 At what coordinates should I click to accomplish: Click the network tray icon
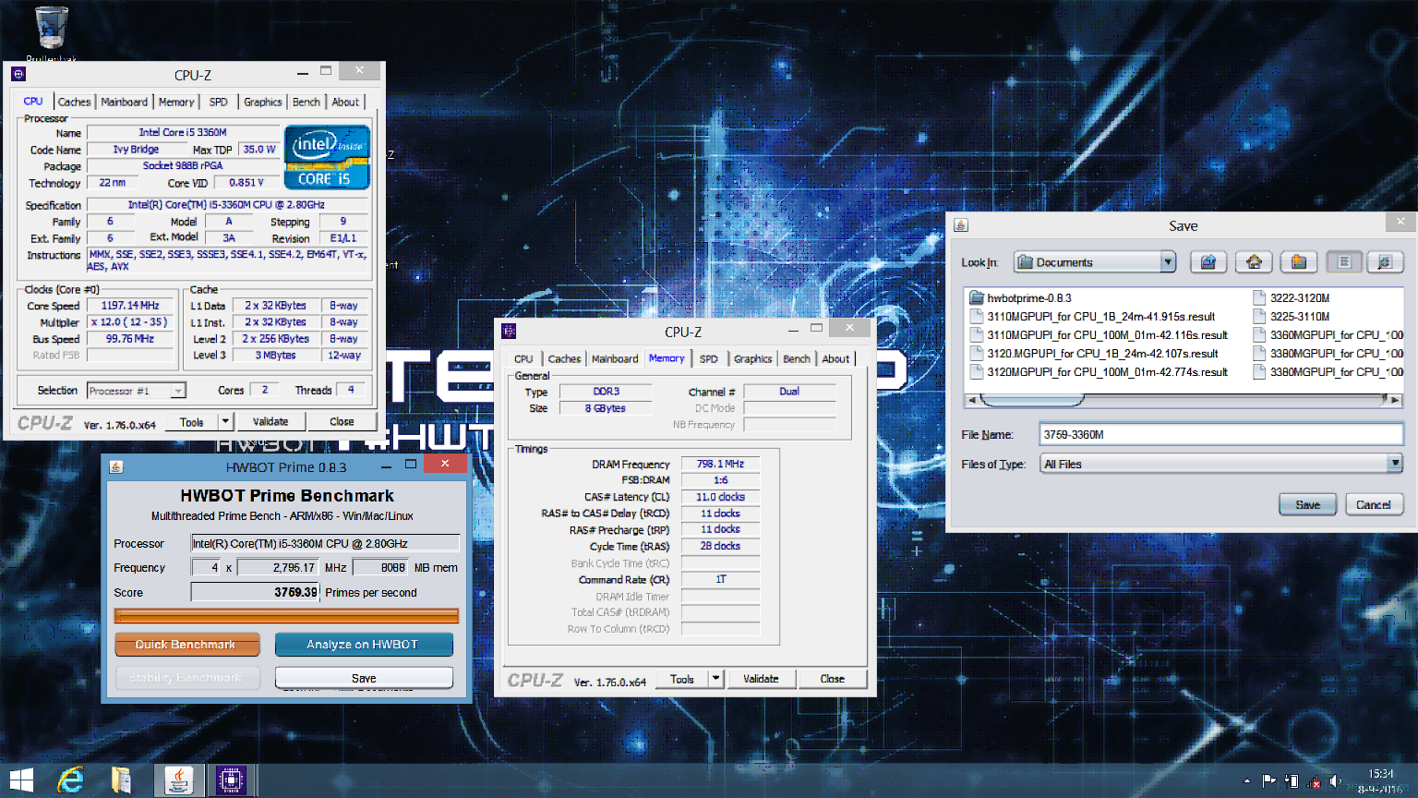[1314, 782]
